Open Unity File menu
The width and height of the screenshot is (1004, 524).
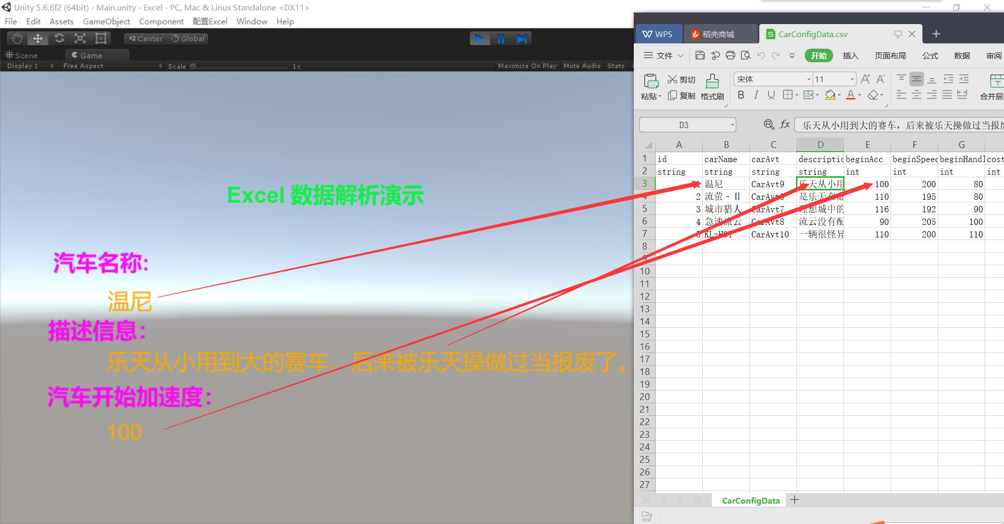tap(11, 21)
